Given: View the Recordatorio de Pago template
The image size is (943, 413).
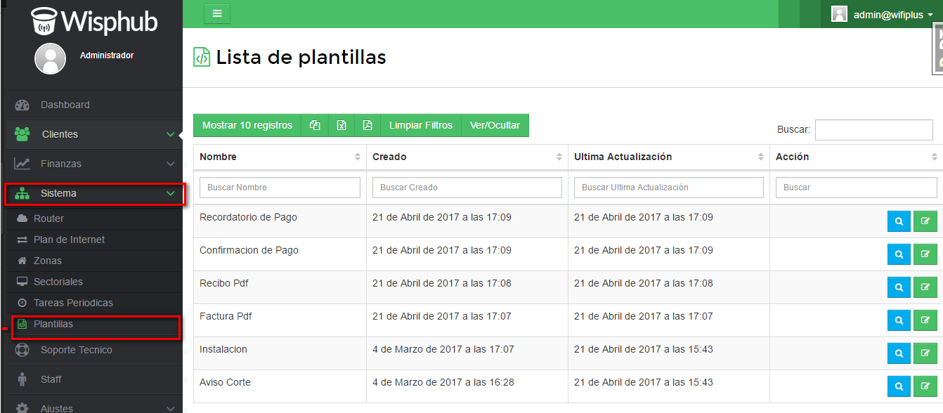Looking at the screenshot, I should [899, 221].
